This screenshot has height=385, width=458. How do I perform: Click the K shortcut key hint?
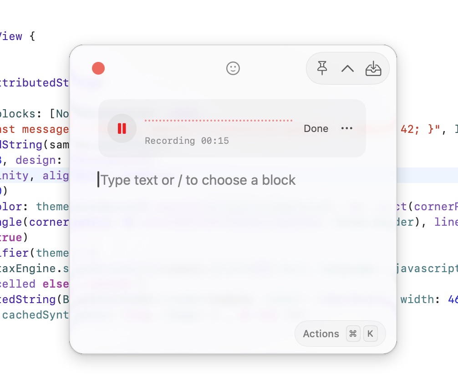click(370, 334)
